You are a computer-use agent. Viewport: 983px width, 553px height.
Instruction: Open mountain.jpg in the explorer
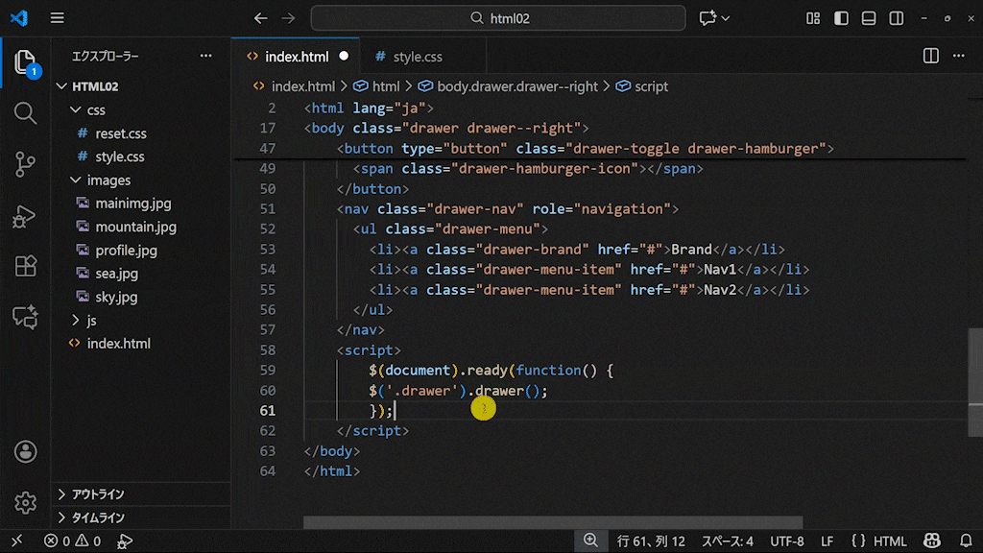pos(135,227)
